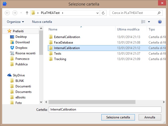Expand the view options dropdown arrow
This screenshot has height=126, width=168.
coord(149,22)
